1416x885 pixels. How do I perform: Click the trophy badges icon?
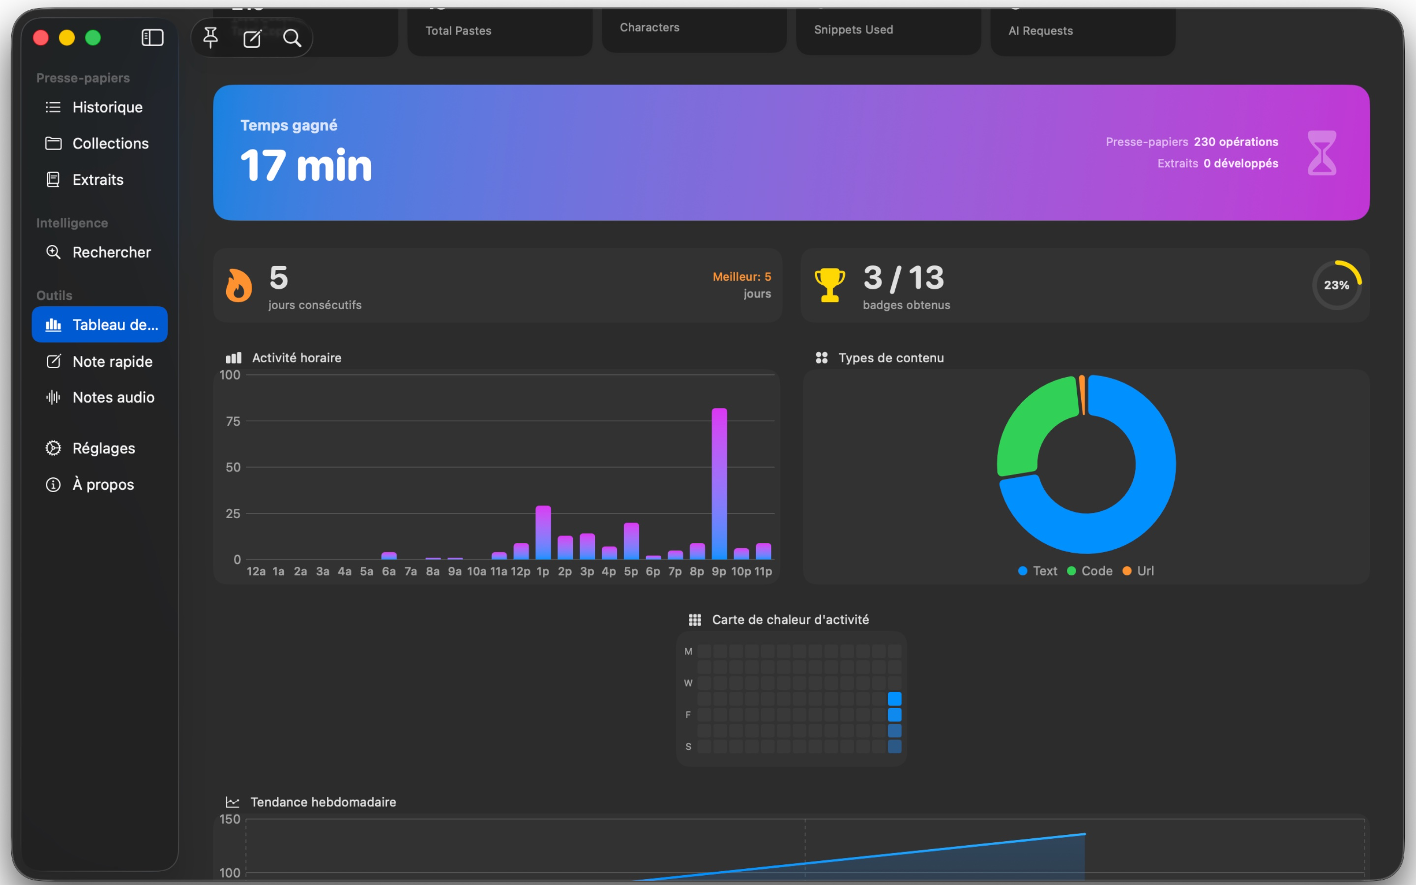830,285
